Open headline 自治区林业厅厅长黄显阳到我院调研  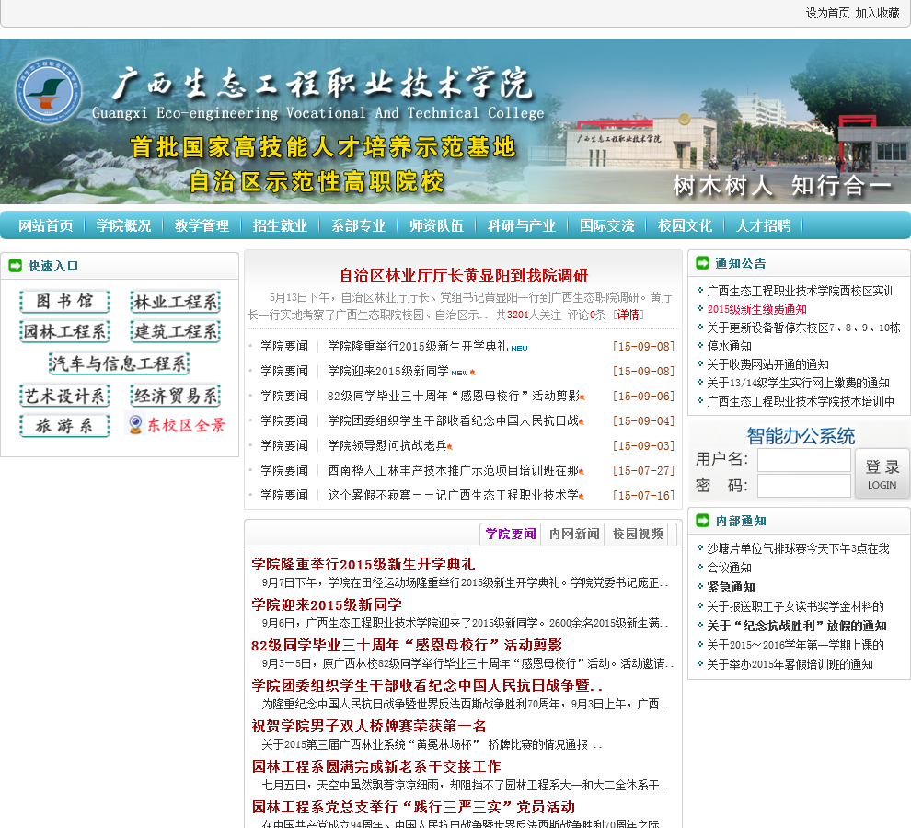[x=464, y=275]
